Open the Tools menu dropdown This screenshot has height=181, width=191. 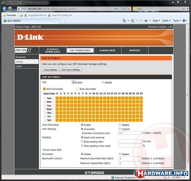177,20
